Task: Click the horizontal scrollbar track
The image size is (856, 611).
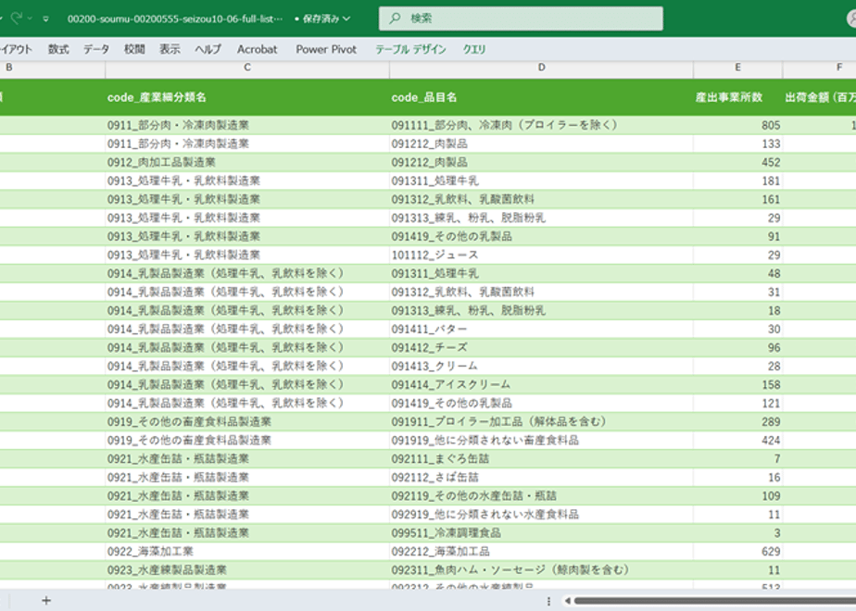Action: click(x=714, y=601)
